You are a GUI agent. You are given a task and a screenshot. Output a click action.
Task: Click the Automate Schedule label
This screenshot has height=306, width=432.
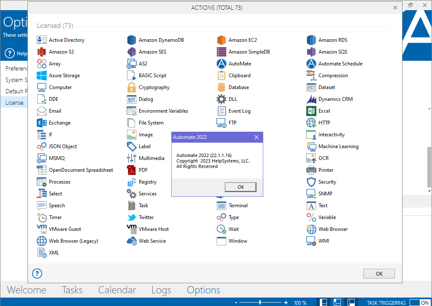pos(340,63)
